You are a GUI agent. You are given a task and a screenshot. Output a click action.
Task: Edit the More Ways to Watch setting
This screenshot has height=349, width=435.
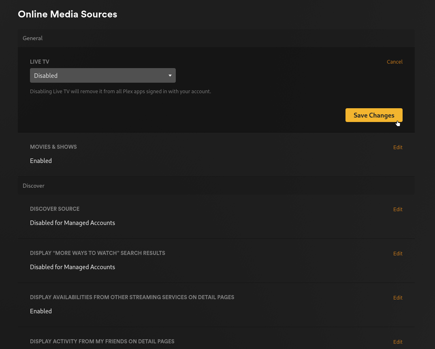tap(397, 253)
